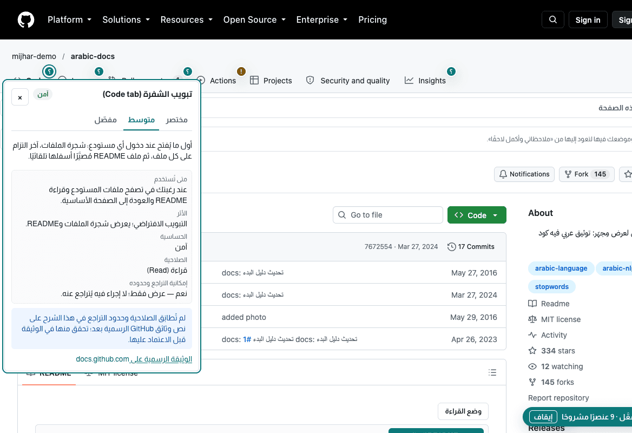The width and height of the screenshot is (632, 433).
Task: Open the README outline list icon
Action: pos(492,372)
